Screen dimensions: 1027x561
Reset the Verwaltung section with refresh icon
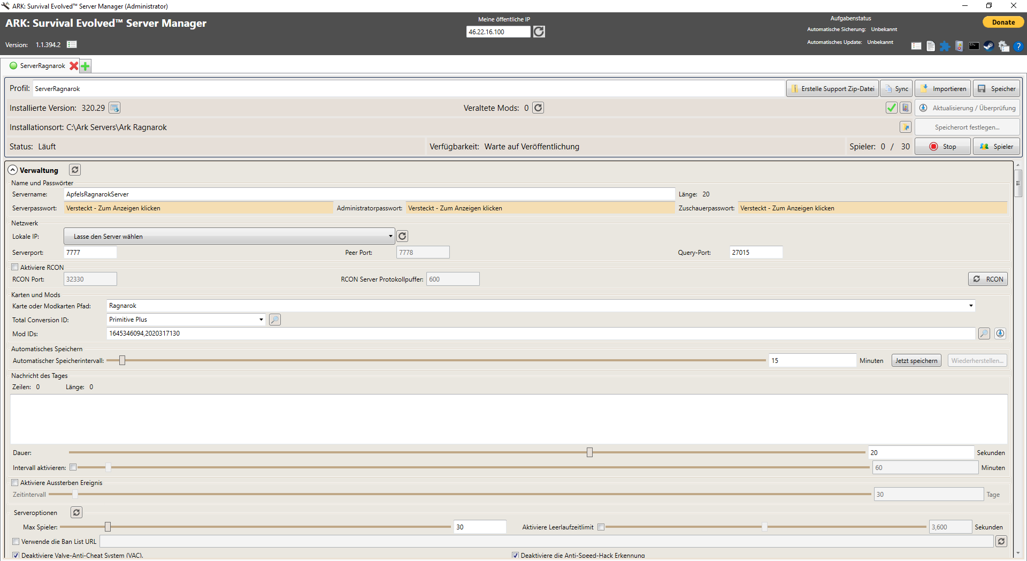75,170
